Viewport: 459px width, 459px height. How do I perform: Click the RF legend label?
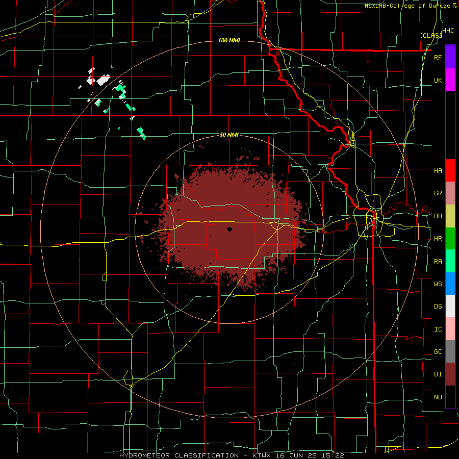438,57
